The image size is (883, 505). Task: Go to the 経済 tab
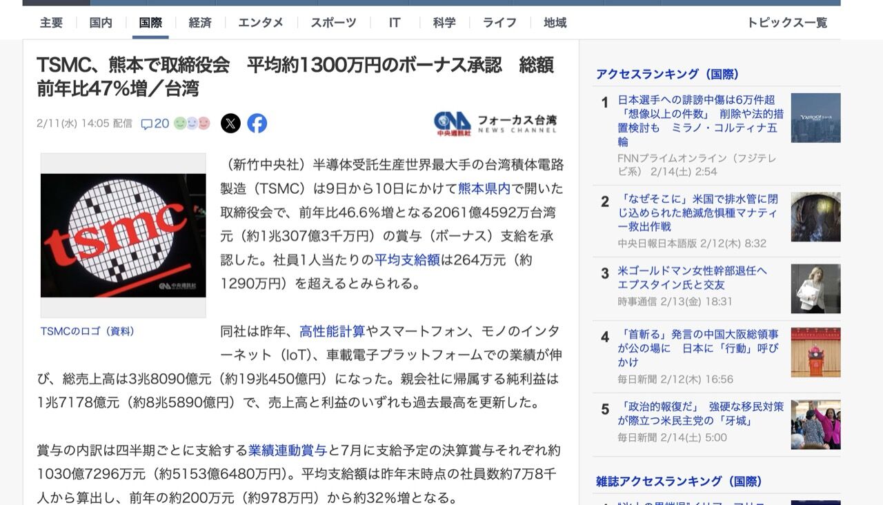coord(200,23)
